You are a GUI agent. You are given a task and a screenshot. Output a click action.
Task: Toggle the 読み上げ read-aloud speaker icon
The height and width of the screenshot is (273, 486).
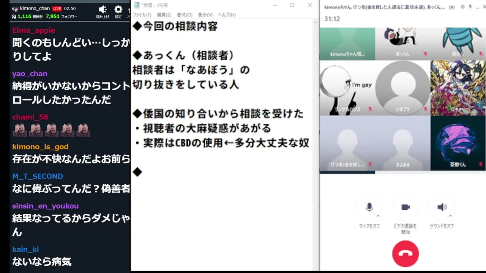pyautogui.click(x=103, y=9)
